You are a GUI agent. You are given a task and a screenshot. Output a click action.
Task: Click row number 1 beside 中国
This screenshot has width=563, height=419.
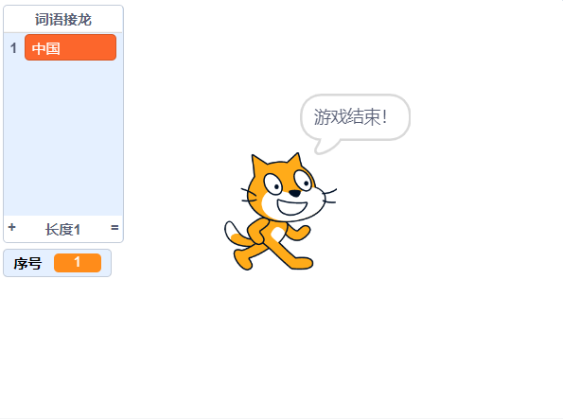[13, 47]
